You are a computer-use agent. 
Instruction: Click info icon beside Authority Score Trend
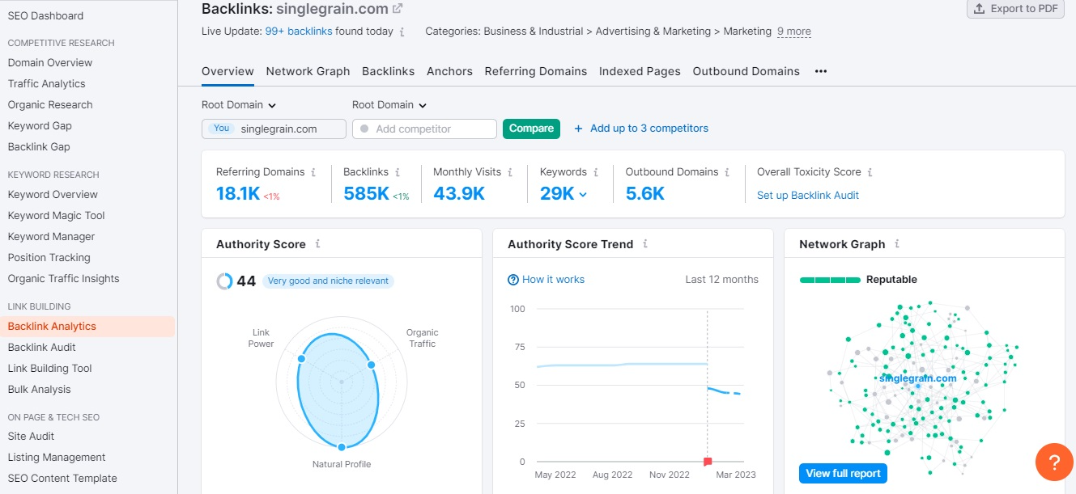644,244
